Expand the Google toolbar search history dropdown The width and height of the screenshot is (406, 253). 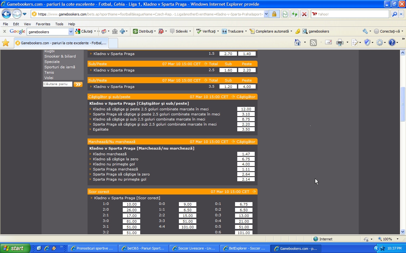point(71,32)
